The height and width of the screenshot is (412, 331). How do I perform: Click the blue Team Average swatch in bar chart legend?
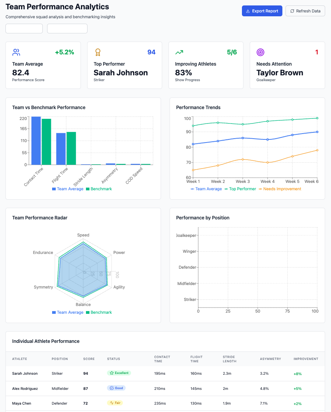tap(54, 189)
